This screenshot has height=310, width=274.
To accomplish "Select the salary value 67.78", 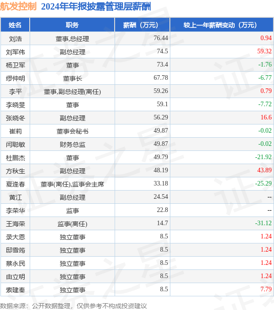I will 161,77.
